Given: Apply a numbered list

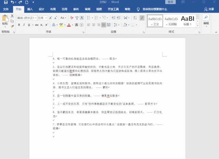Looking at the screenshot, I should [x=96, y=18].
